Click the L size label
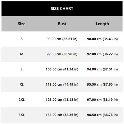 pyautogui.click(x=21, y=69)
